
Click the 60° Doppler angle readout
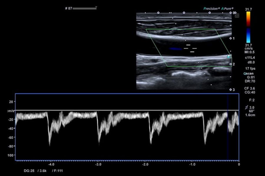click(x=251, y=111)
